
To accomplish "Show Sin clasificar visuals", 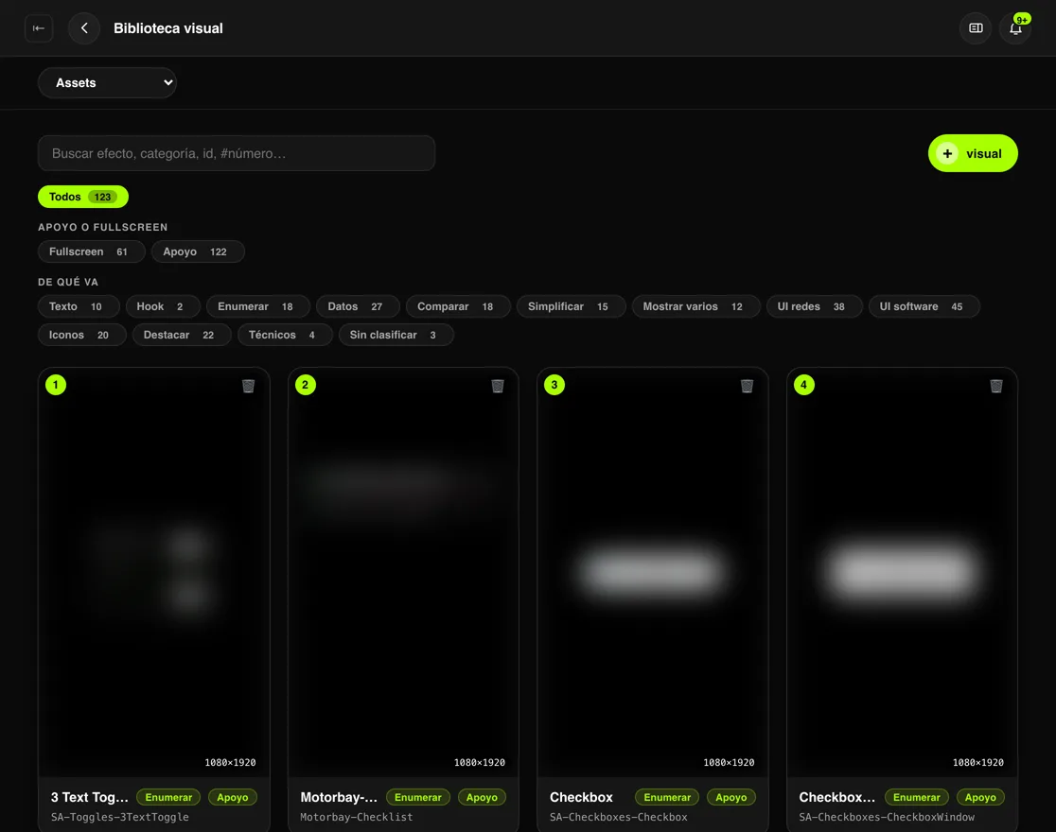I will pos(396,335).
